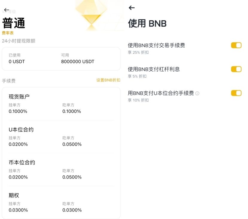This screenshot has width=248, height=219.
Task: Tap the 已使用 0 USDT amount
Action: tap(17, 62)
